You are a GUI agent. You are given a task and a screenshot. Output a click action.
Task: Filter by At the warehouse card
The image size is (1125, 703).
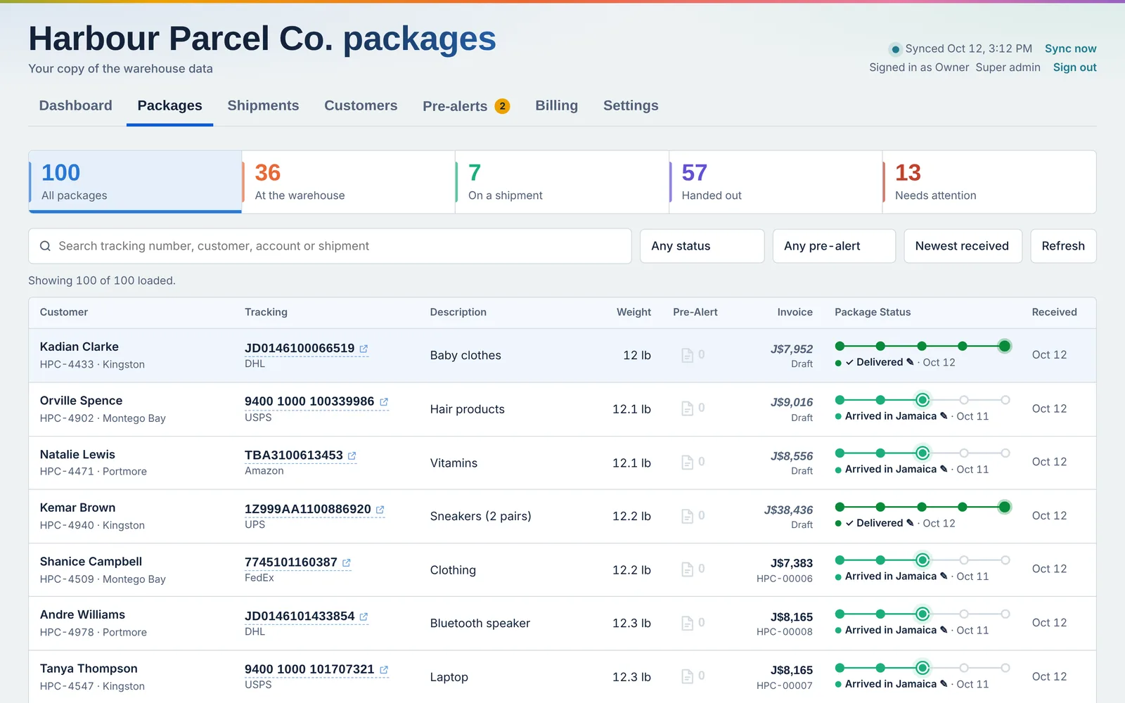point(349,182)
